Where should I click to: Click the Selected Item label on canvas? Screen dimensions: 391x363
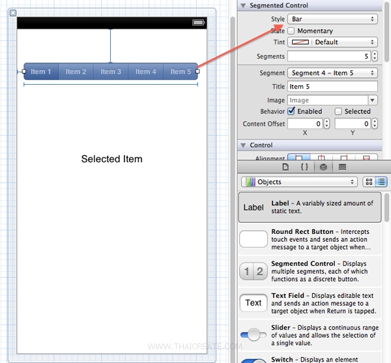click(x=111, y=159)
